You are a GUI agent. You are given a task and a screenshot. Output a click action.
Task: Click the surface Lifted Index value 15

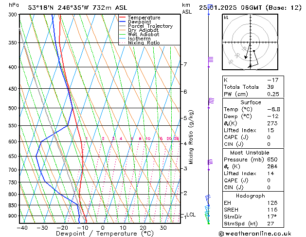[270, 130]
